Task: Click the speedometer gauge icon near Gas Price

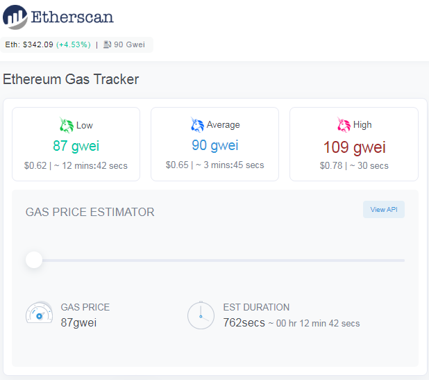Action: click(x=39, y=312)
